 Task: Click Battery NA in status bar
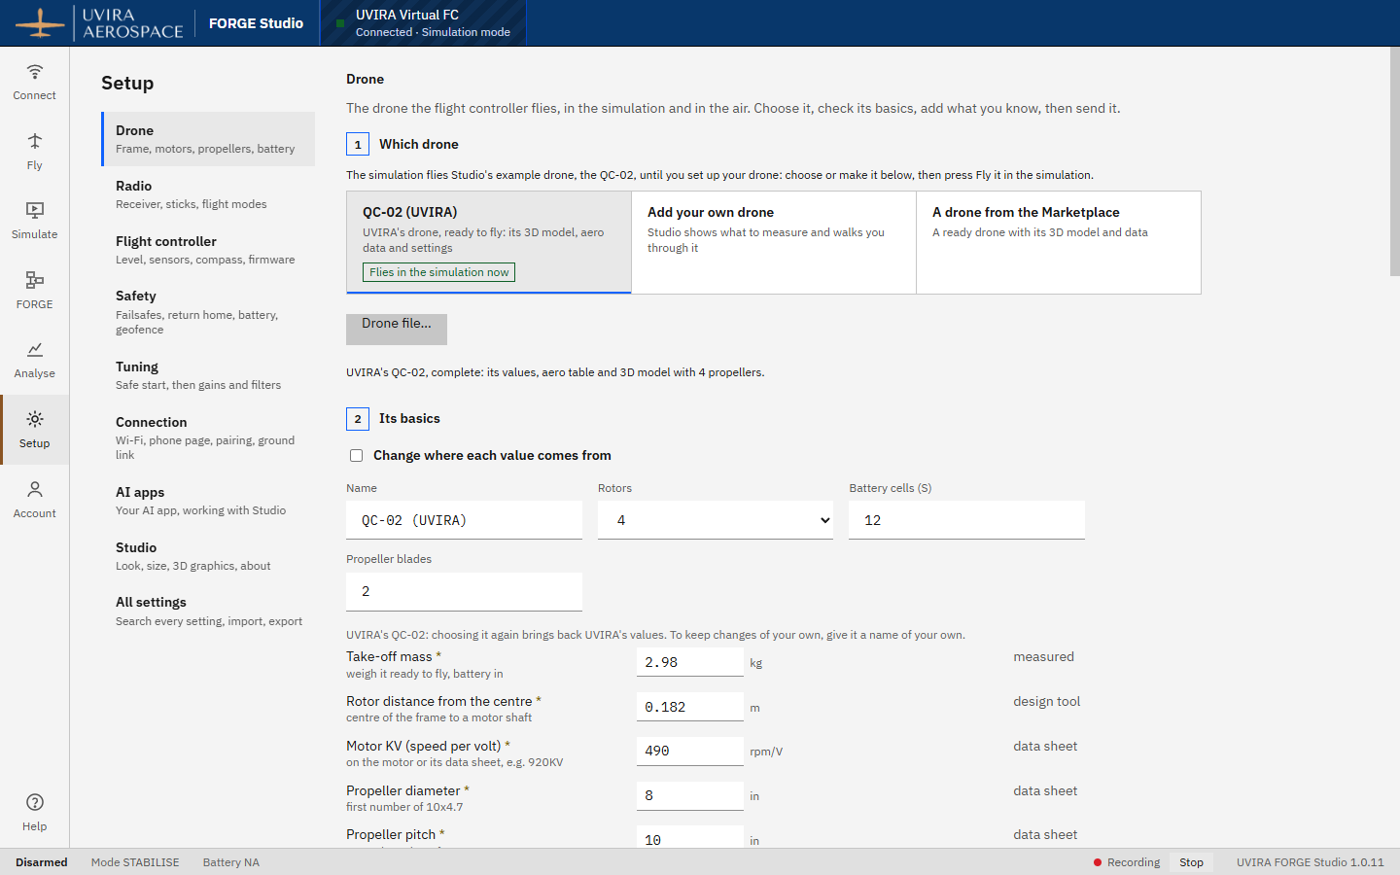click(x=231, y=862)
